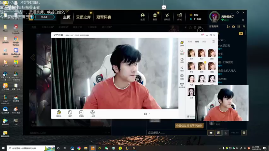
Task: Click the PLAY button in League client
Action: pos(45,17)
